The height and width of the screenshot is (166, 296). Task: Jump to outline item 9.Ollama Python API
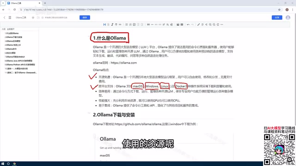20,65
